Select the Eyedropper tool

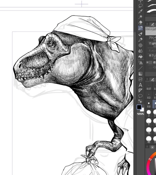(x=140, y=11)
